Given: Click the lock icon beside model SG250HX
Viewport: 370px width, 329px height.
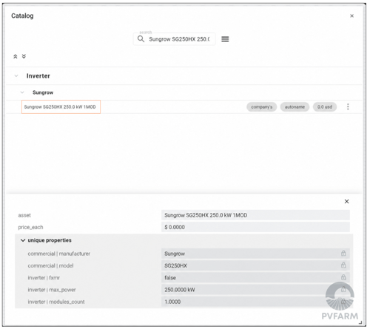Looking at the screenshot, I should (343, 265).
